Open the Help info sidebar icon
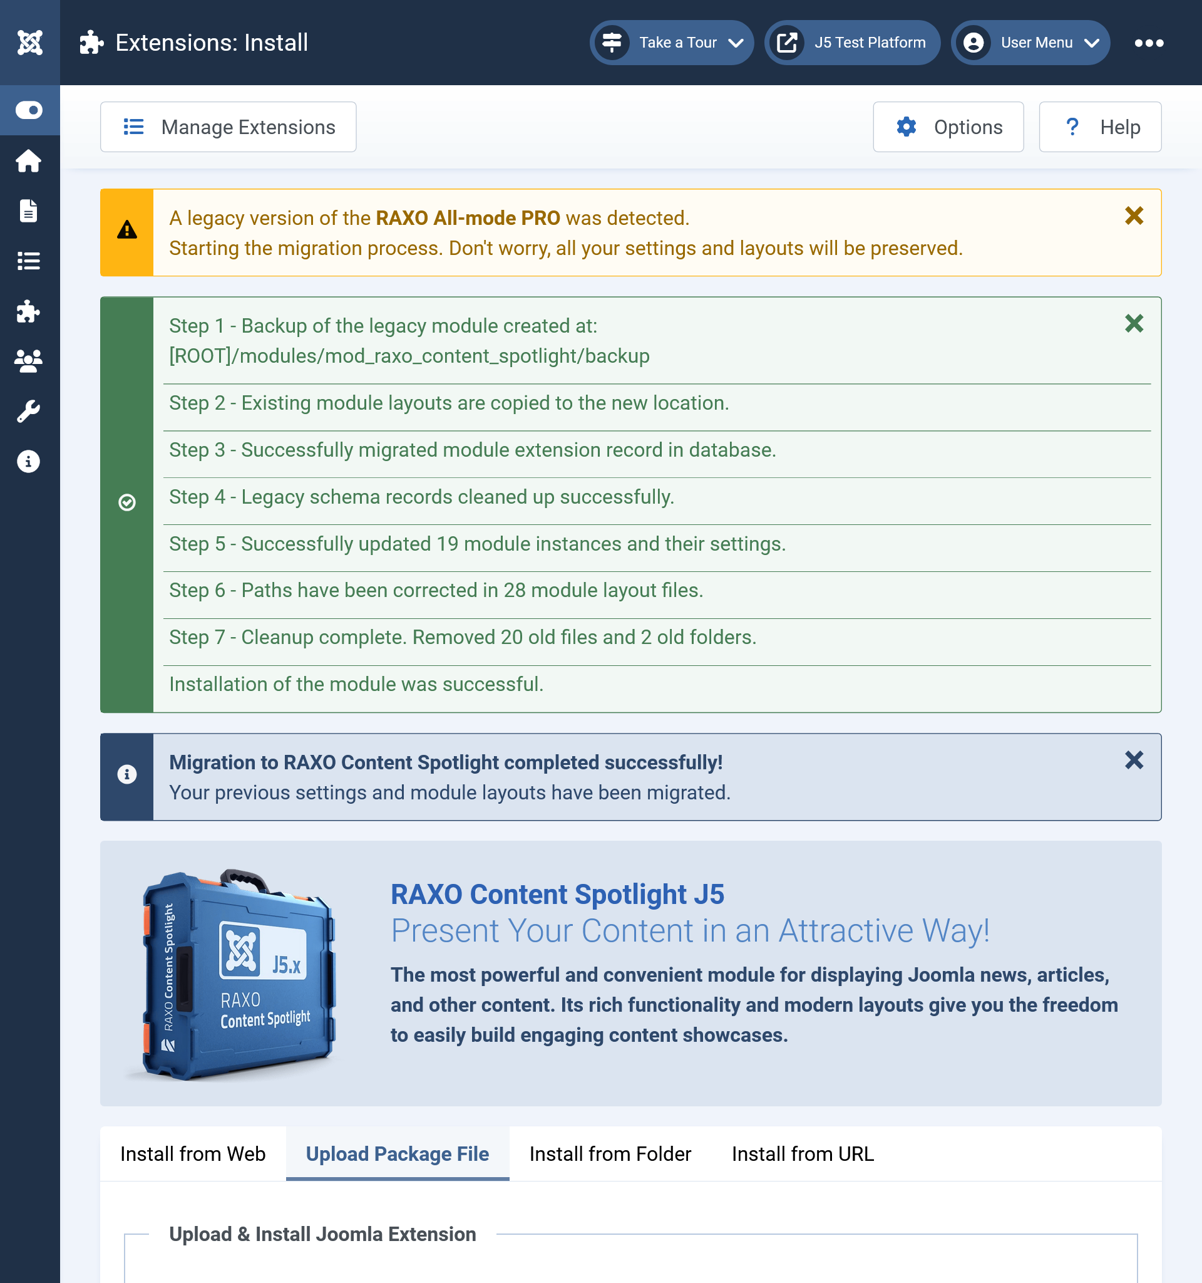This screenshot has height=1283, width=1202. point(28,462)
